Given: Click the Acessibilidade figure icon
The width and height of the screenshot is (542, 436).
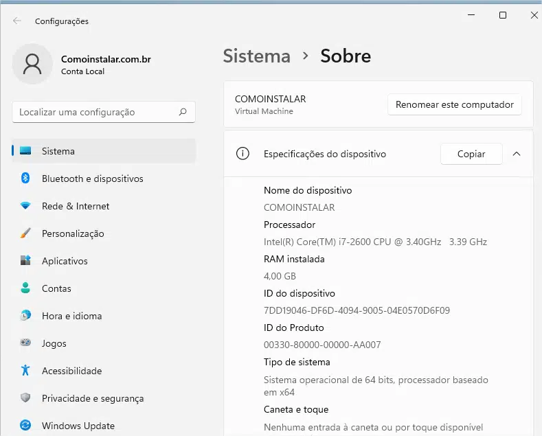Looking at the screenshot, I should (25, 370).
